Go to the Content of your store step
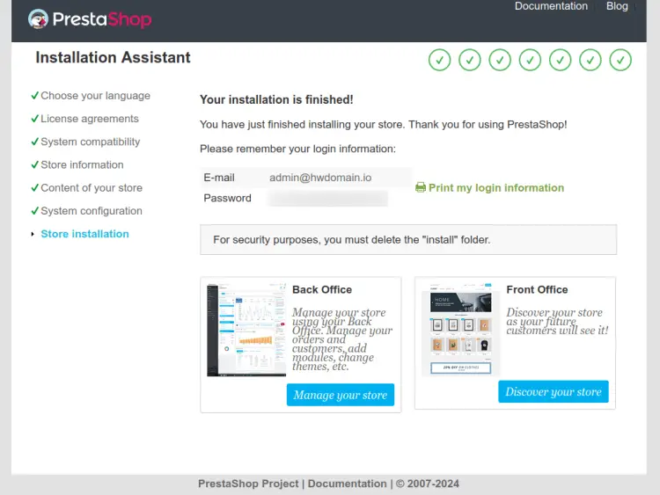This screenshot has width=660, height=495. click(x=91, y=187)
